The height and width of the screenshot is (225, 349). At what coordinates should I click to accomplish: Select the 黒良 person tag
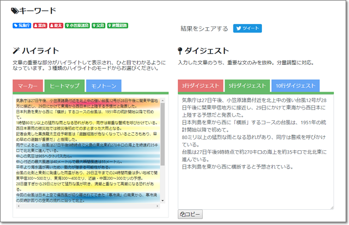click(x=40, y=25)
